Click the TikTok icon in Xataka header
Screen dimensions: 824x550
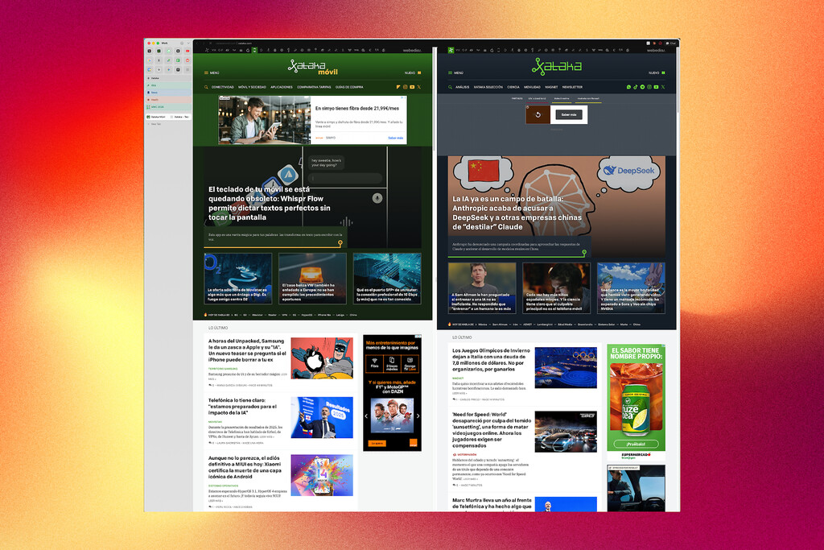(635, 86)
